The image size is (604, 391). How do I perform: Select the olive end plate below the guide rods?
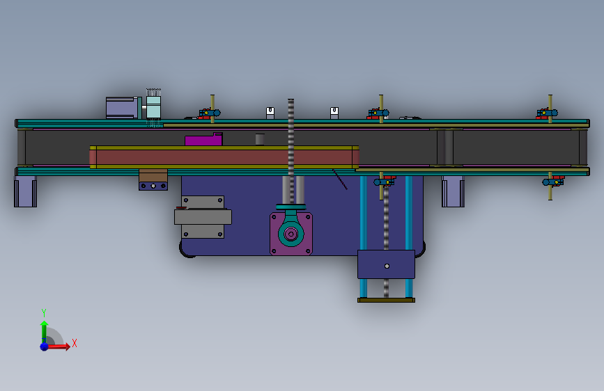[x=386, y=300]
